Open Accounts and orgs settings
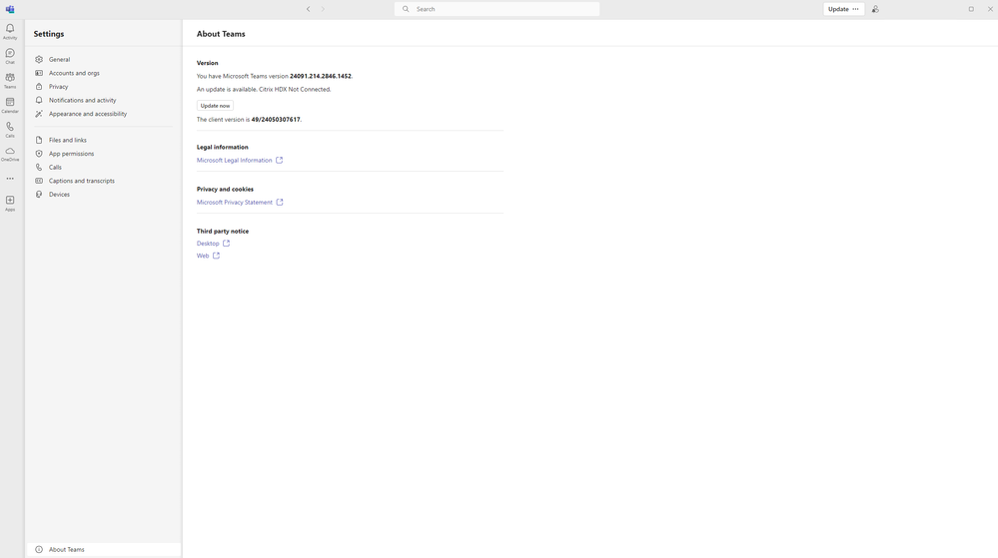Screen dimensions: 998x558 tap(103, 73)
